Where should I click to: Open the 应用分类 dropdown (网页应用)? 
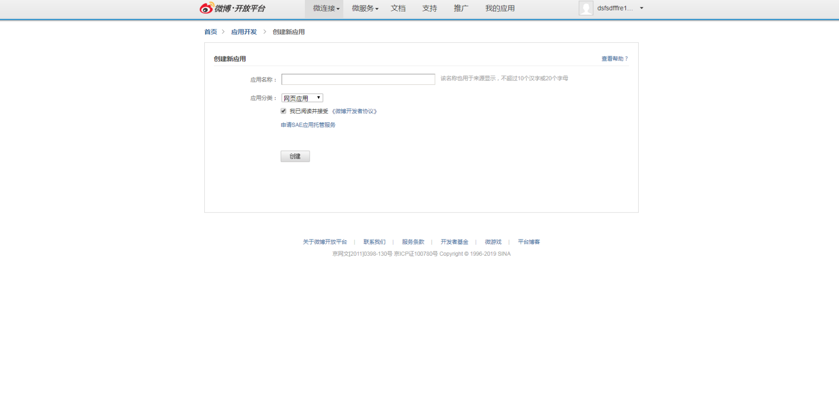302,98
